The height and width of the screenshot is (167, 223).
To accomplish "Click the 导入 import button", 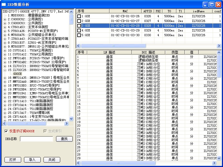I will pos(32,160).
